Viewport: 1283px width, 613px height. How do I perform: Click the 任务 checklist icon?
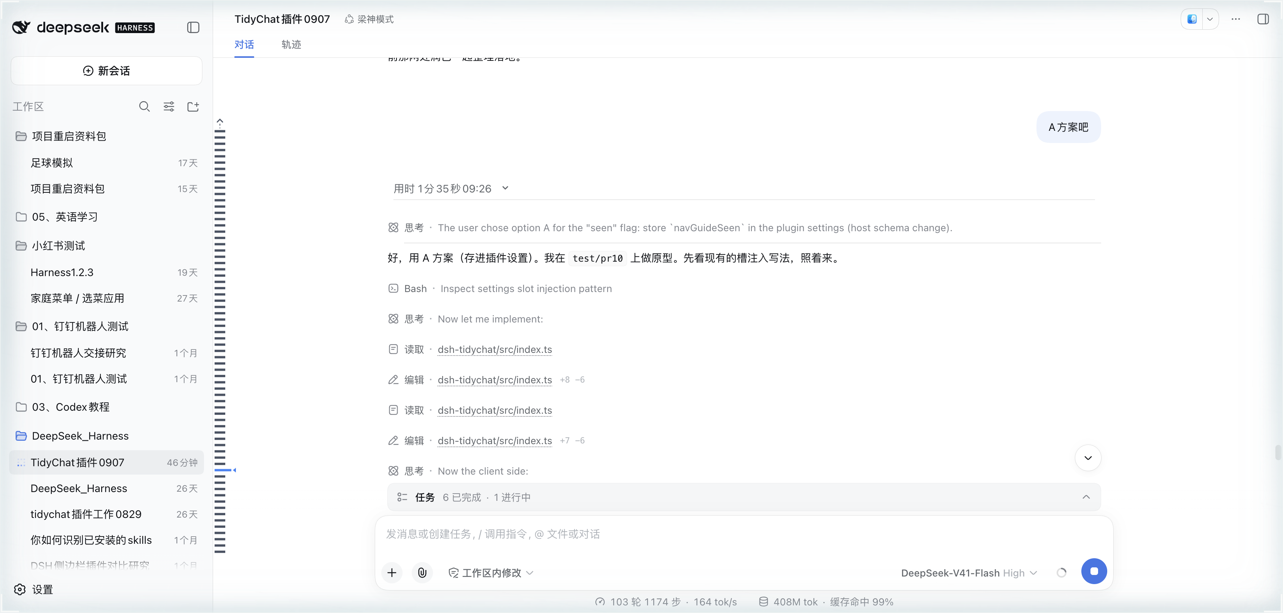pos(402,497)
